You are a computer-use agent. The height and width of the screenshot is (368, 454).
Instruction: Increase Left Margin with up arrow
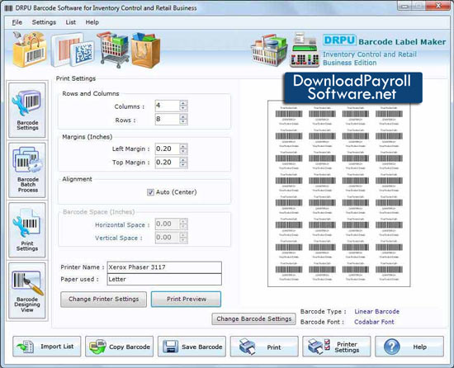[x=183, y=146]
